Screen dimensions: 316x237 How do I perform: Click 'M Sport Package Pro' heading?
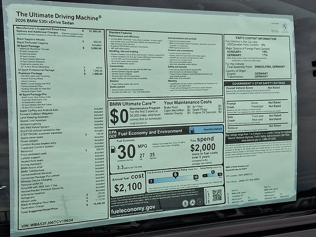point(33,94)
